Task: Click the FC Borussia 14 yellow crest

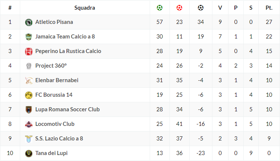Action: (29, 95)
